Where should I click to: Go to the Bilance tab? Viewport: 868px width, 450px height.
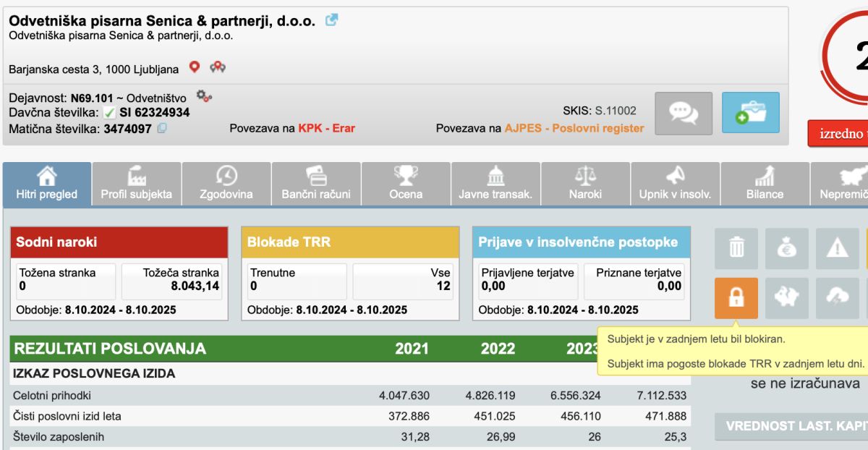pyautogui.click(x=765, y=184)
